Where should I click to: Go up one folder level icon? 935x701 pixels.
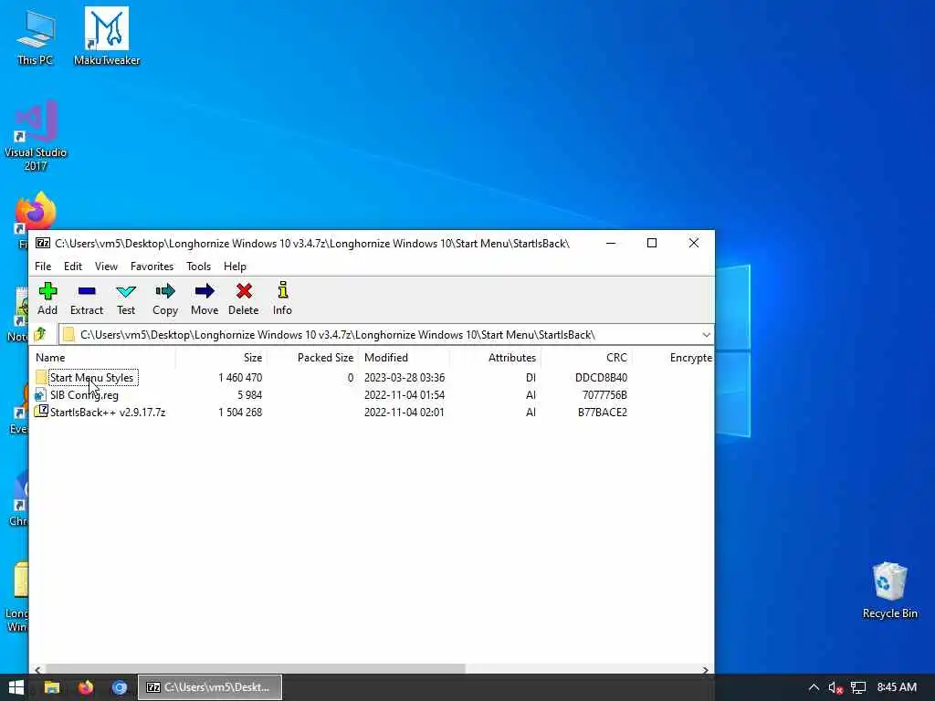(40, 334)
